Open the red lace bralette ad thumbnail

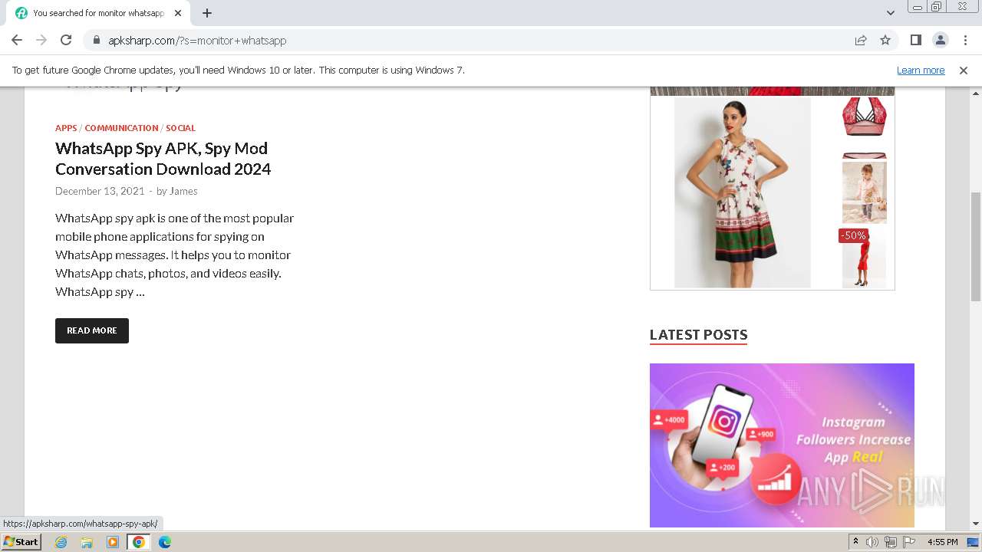pyautogui.click(x=864, y=117)
